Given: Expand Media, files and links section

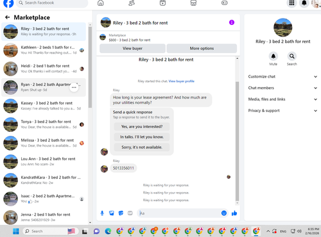Looking at the screenshot, I should tap(282, 99).
